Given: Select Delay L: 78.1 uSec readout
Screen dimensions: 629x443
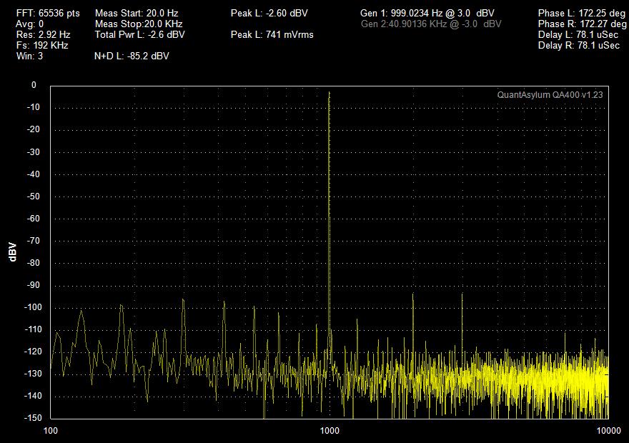Looking at the screenshot, I should (578, 34).
